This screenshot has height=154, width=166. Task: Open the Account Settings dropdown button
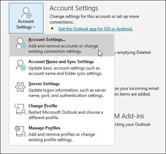pyautogui.click(x=26, y=18)
